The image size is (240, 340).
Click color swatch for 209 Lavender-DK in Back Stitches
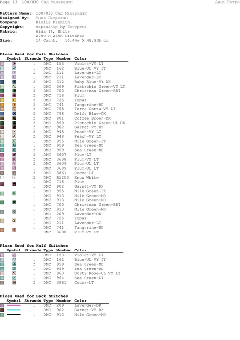tap(2, 305)
